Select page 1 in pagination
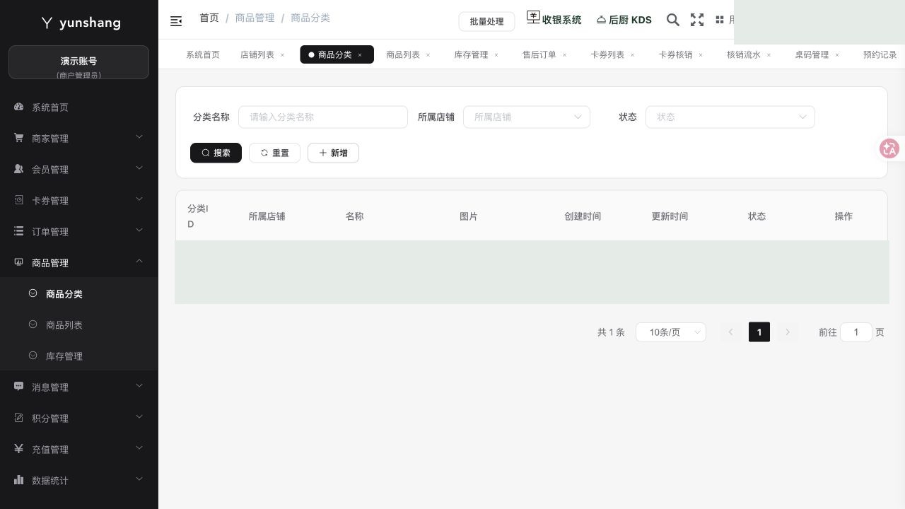The image size is (905, 509). tap(759, 332)
